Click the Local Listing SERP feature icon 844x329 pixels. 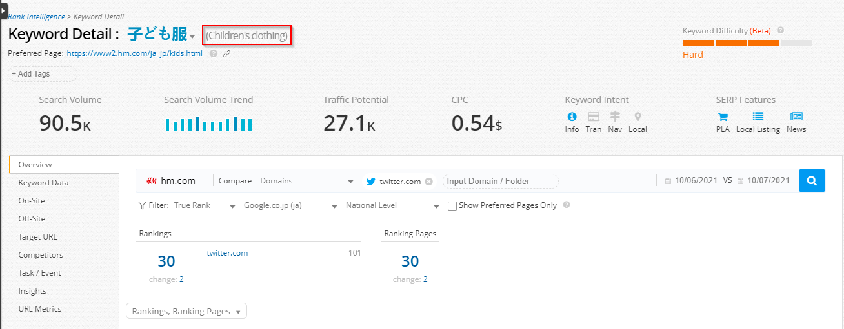pos(758,117)
